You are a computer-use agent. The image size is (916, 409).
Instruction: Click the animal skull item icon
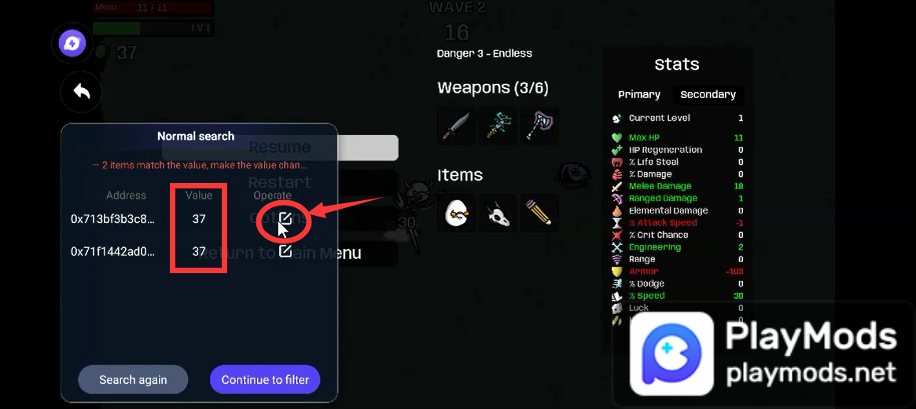(498, 213)
